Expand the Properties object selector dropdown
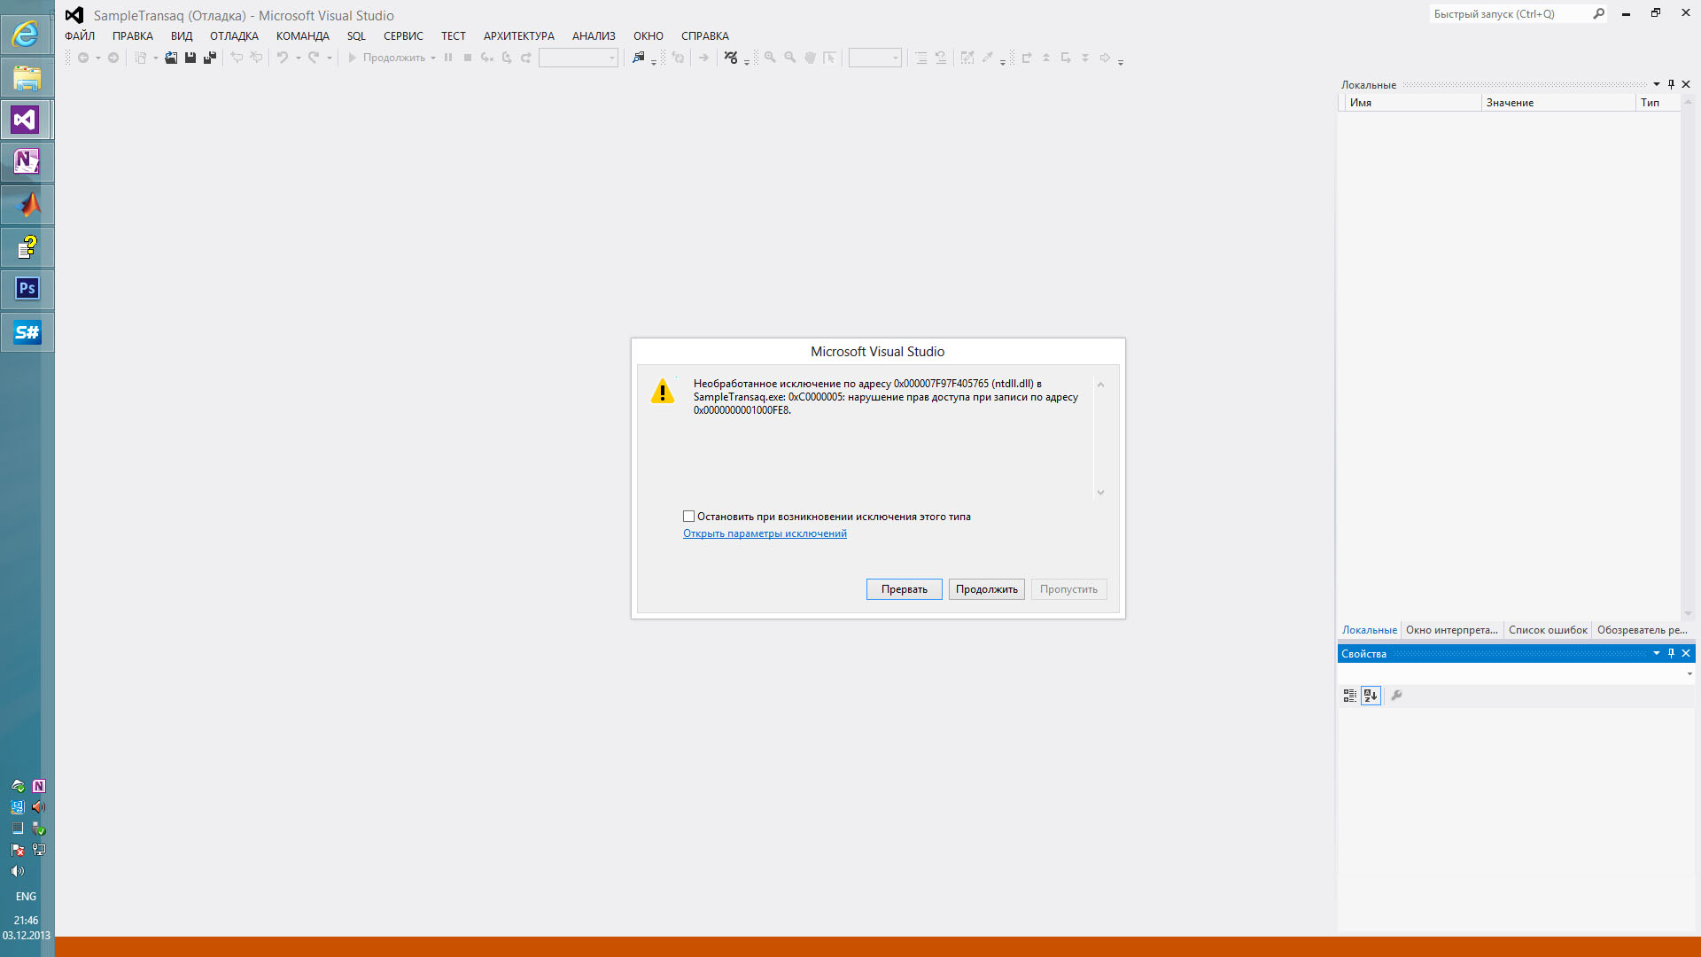This screenshot has width=1701, height=957. point(1689,674)
